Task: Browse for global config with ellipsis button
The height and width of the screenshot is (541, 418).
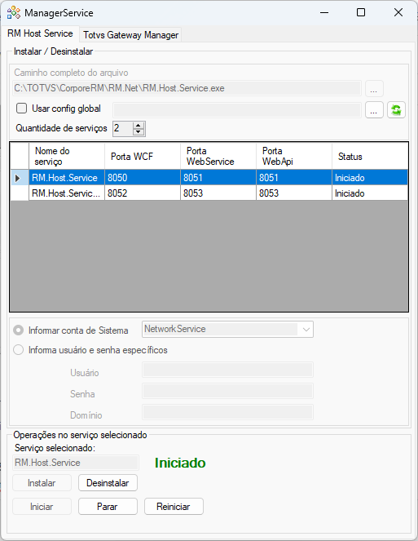Action: point(374,110)
